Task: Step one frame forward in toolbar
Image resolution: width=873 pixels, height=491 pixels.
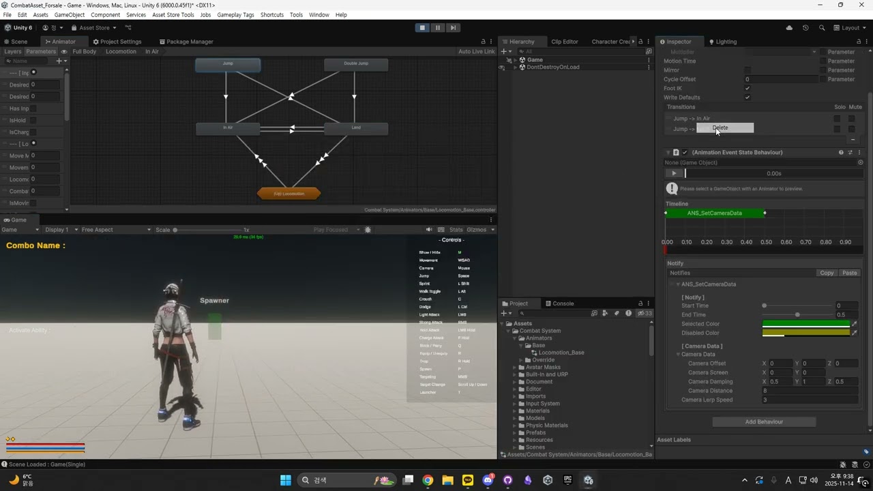Action: [453, 28]
